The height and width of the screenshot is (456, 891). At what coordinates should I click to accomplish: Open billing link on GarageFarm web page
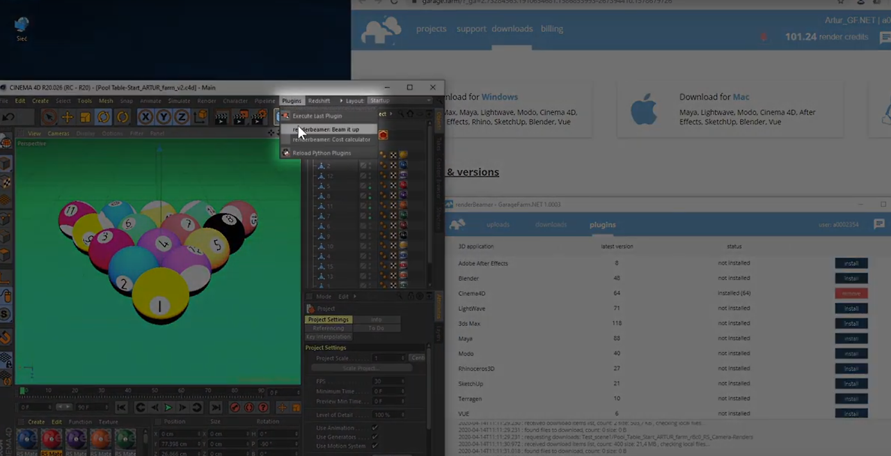click(x=552, y=29)
